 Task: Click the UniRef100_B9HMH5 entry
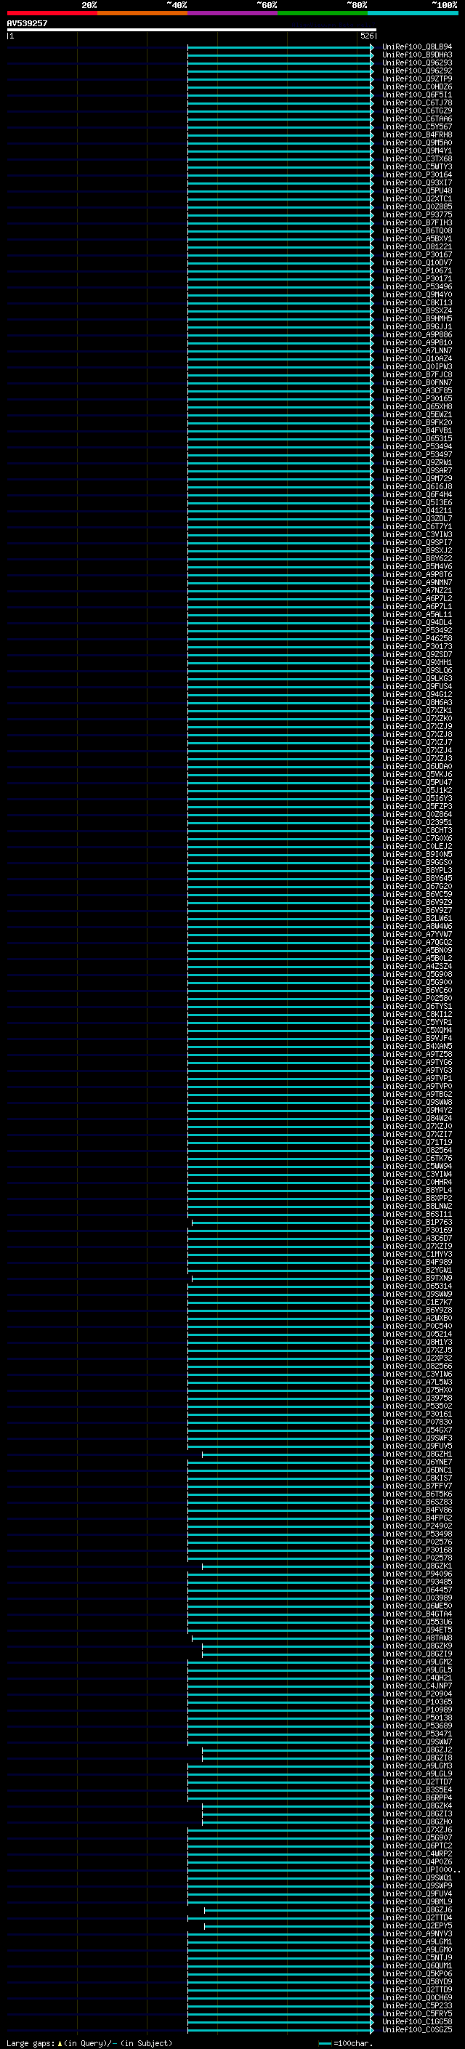(417, 318)
